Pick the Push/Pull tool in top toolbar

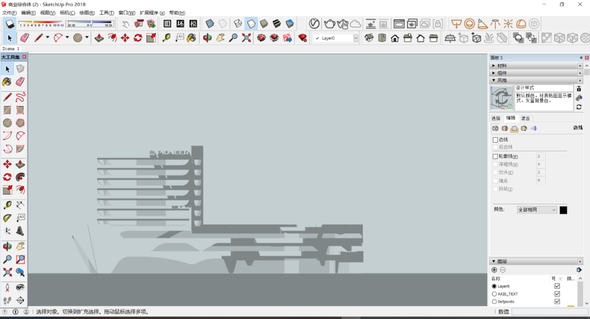(99, 38)
